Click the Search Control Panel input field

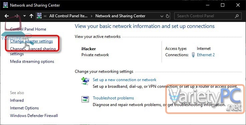[205, 16]
